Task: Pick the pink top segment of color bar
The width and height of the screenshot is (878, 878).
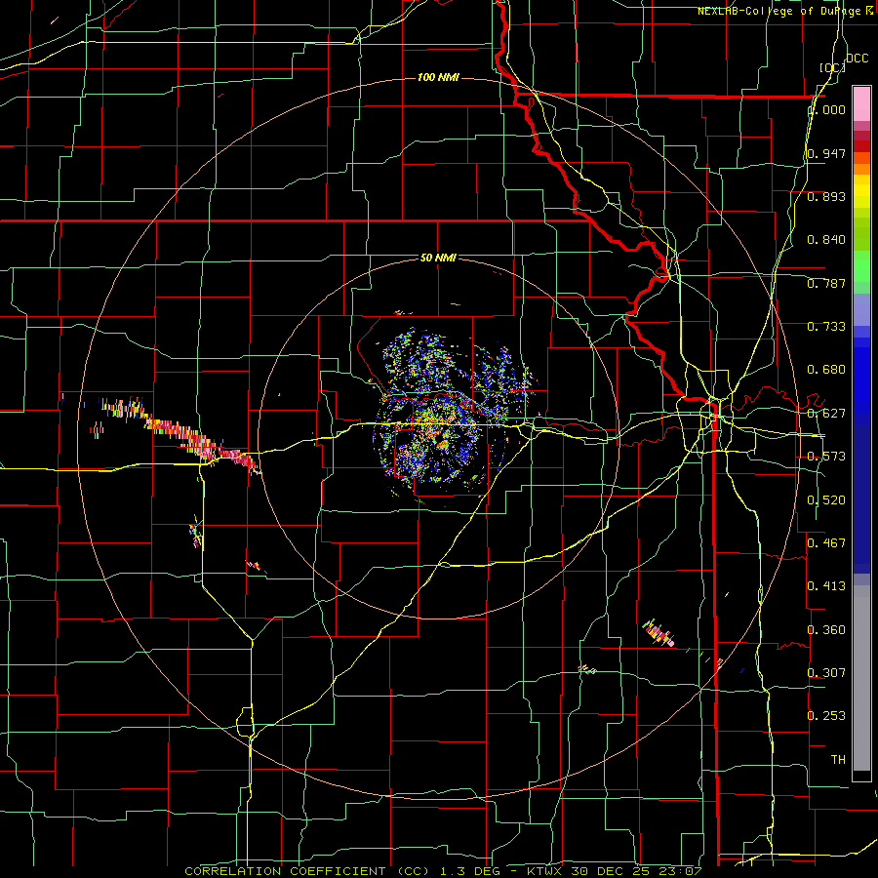Action: [861, 103]
